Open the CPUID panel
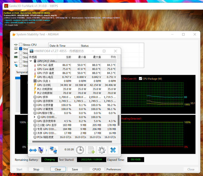 pos(96,169)
